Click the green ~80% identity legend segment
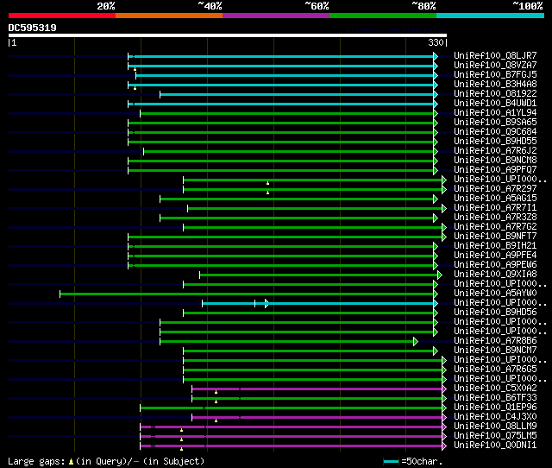Image resolution: width=552 pixels, height=468 pixels. click(x=383, y=16)
